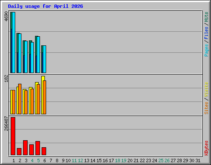Screen dimensions: 211x165
Task: Click the 182 visits axis value
Action: tap(6, 78)
